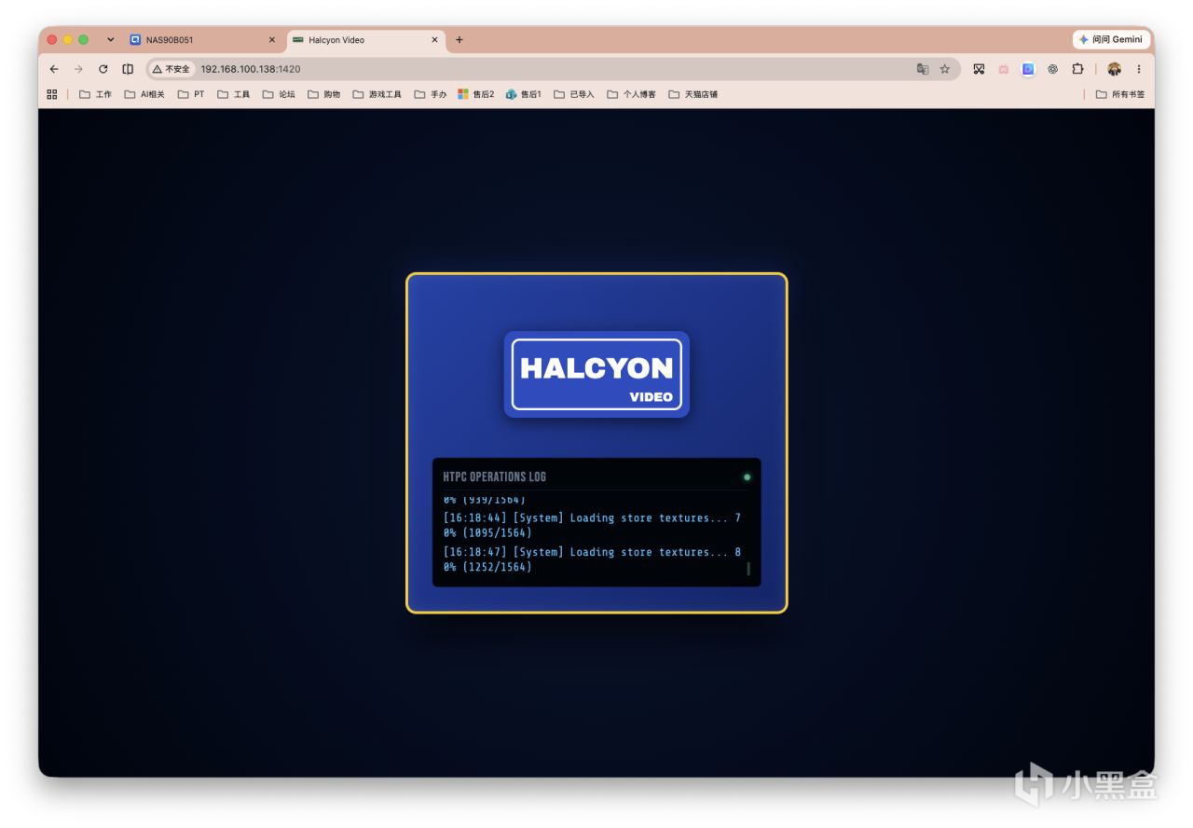
Task: Click the operations log scrollbar thumb
Action: point(748,569)
